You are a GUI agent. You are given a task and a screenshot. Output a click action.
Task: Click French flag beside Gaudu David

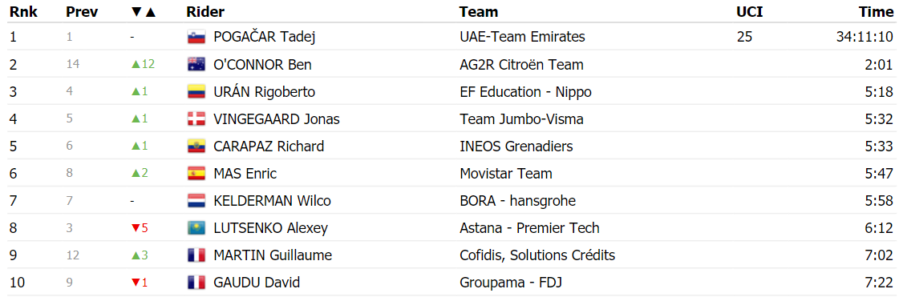click(x=196, y=283)
